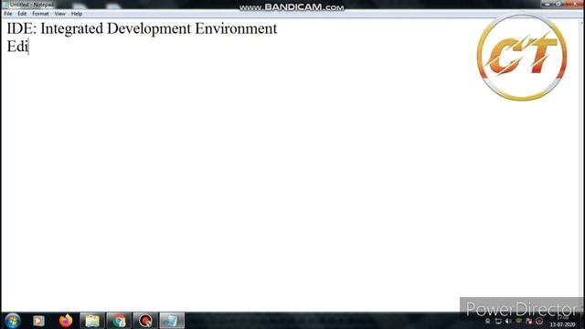This screenshot has height=329, width=585.
Task: Click the flag Action Center tray icon
Action: pos(528,321)
